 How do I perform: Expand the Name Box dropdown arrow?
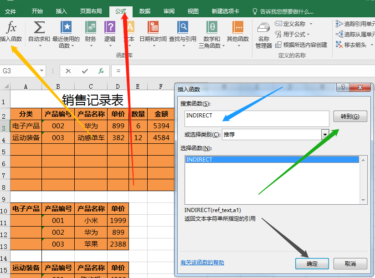tap(42, 71)
